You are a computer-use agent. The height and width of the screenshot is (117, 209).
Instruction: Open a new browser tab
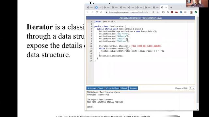(x=171, y=7)
